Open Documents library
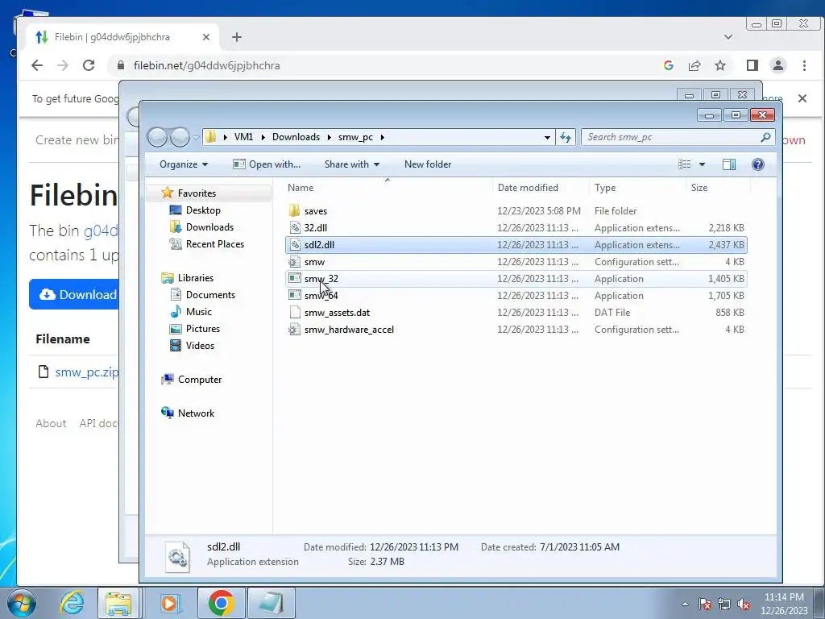 [x=210, y=295]
